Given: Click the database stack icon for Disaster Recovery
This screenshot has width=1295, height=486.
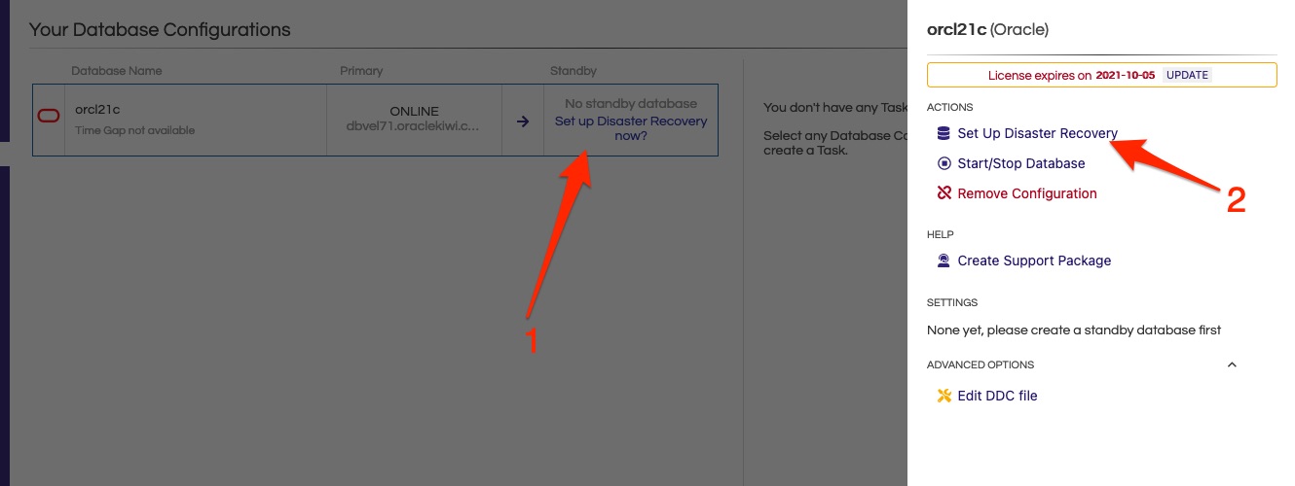Looking at the screenshot, I should pyautogui.click(x=943, y=133).
